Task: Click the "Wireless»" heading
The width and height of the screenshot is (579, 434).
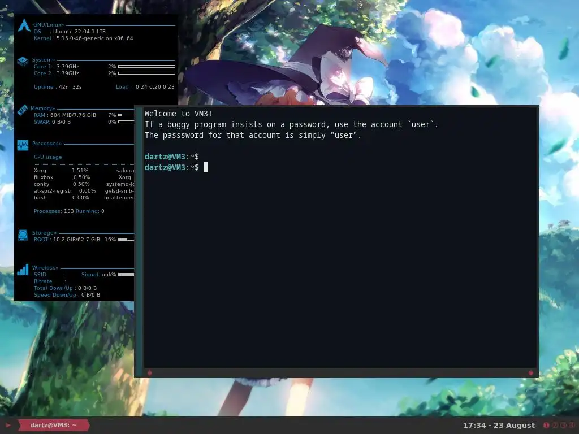Action: coord(45,268)
